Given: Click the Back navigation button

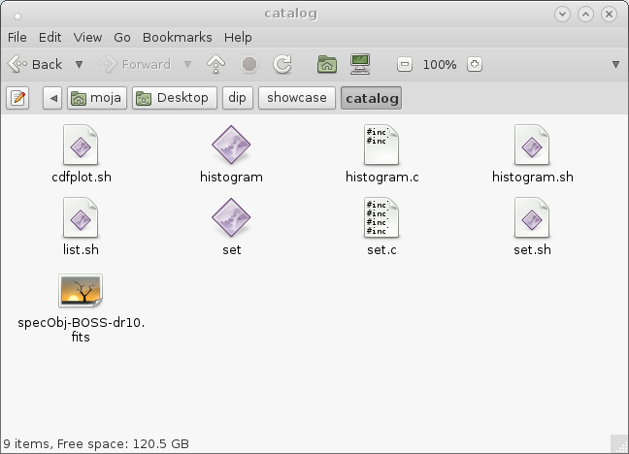Looking at the screenshot, I should (x=35, y=64).
